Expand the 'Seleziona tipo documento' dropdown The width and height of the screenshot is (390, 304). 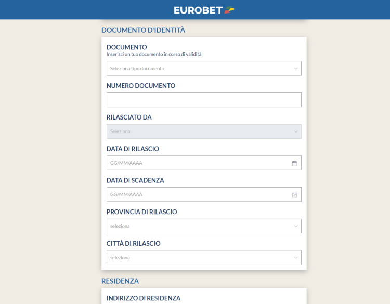pos(198,69)
